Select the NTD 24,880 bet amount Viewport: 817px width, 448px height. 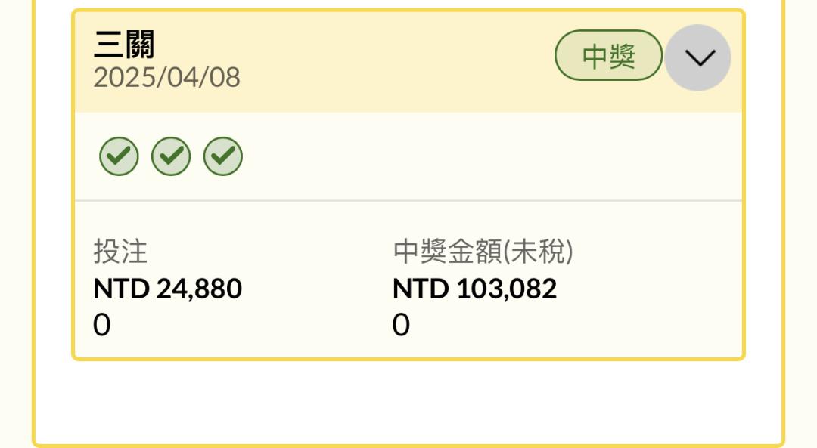pyautogui.click(x=167, y=289)
